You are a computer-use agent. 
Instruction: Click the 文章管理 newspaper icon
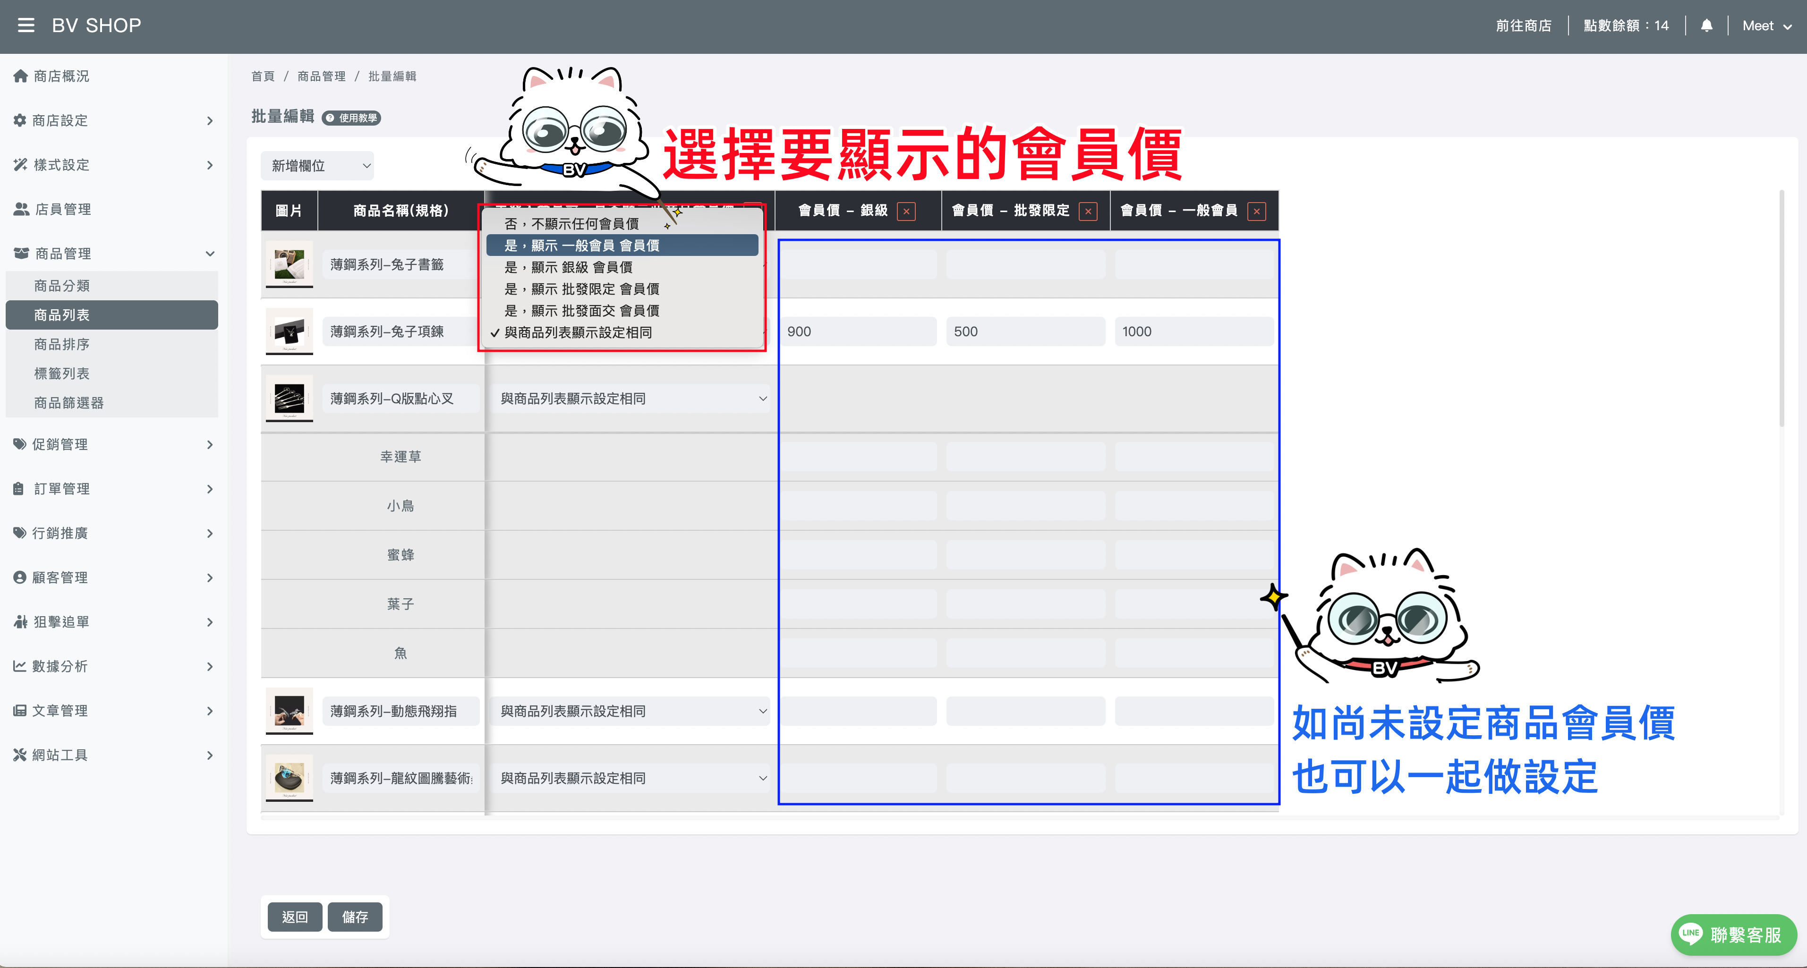pos(20,711)
